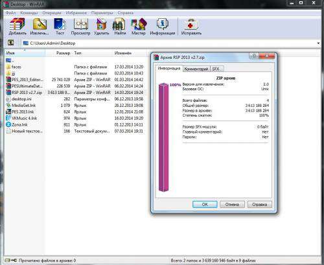The image size is (324, 265).
Task: Select the PESUltimateDat archive icon
Action: 8,86
